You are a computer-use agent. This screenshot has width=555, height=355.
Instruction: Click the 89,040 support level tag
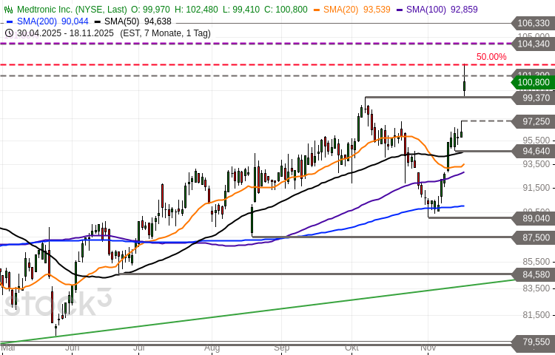[x=533, y=218]
